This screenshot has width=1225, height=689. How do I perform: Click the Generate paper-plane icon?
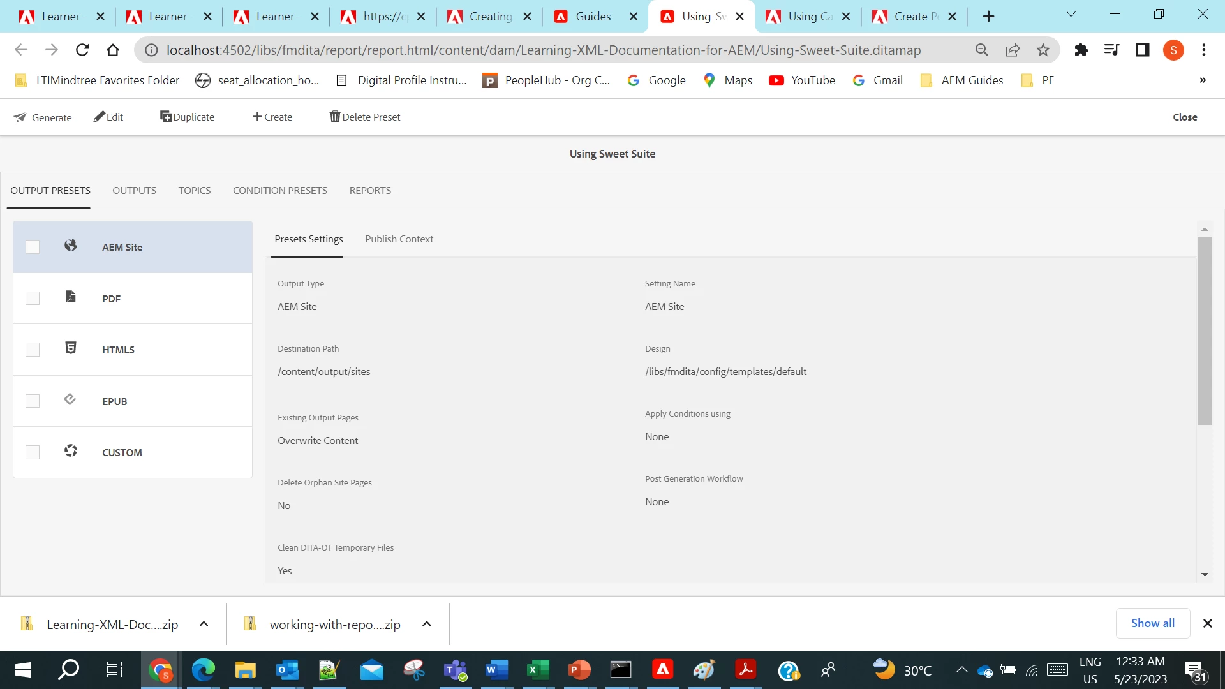[20, 117]
